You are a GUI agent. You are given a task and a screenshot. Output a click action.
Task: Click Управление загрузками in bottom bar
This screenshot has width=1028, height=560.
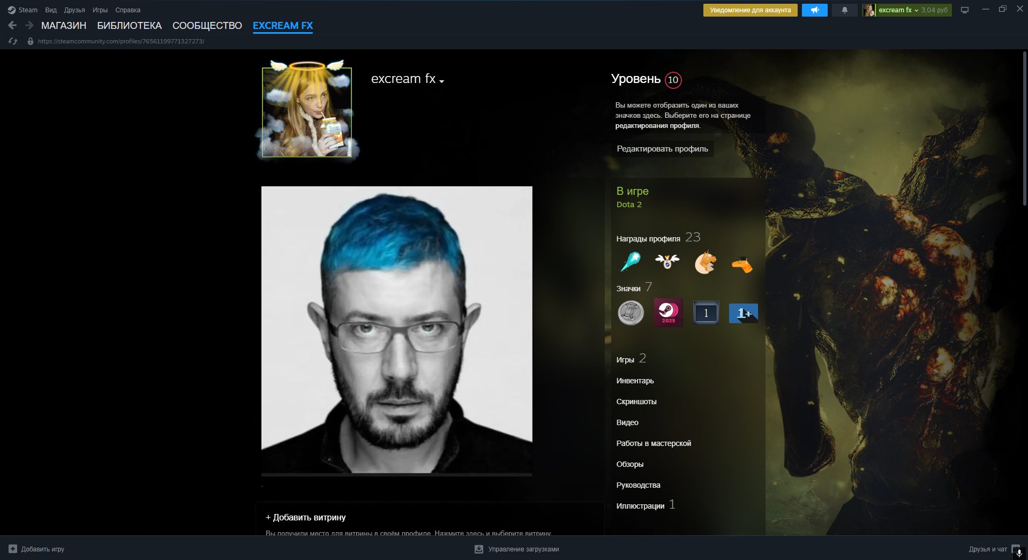(523, 549)
